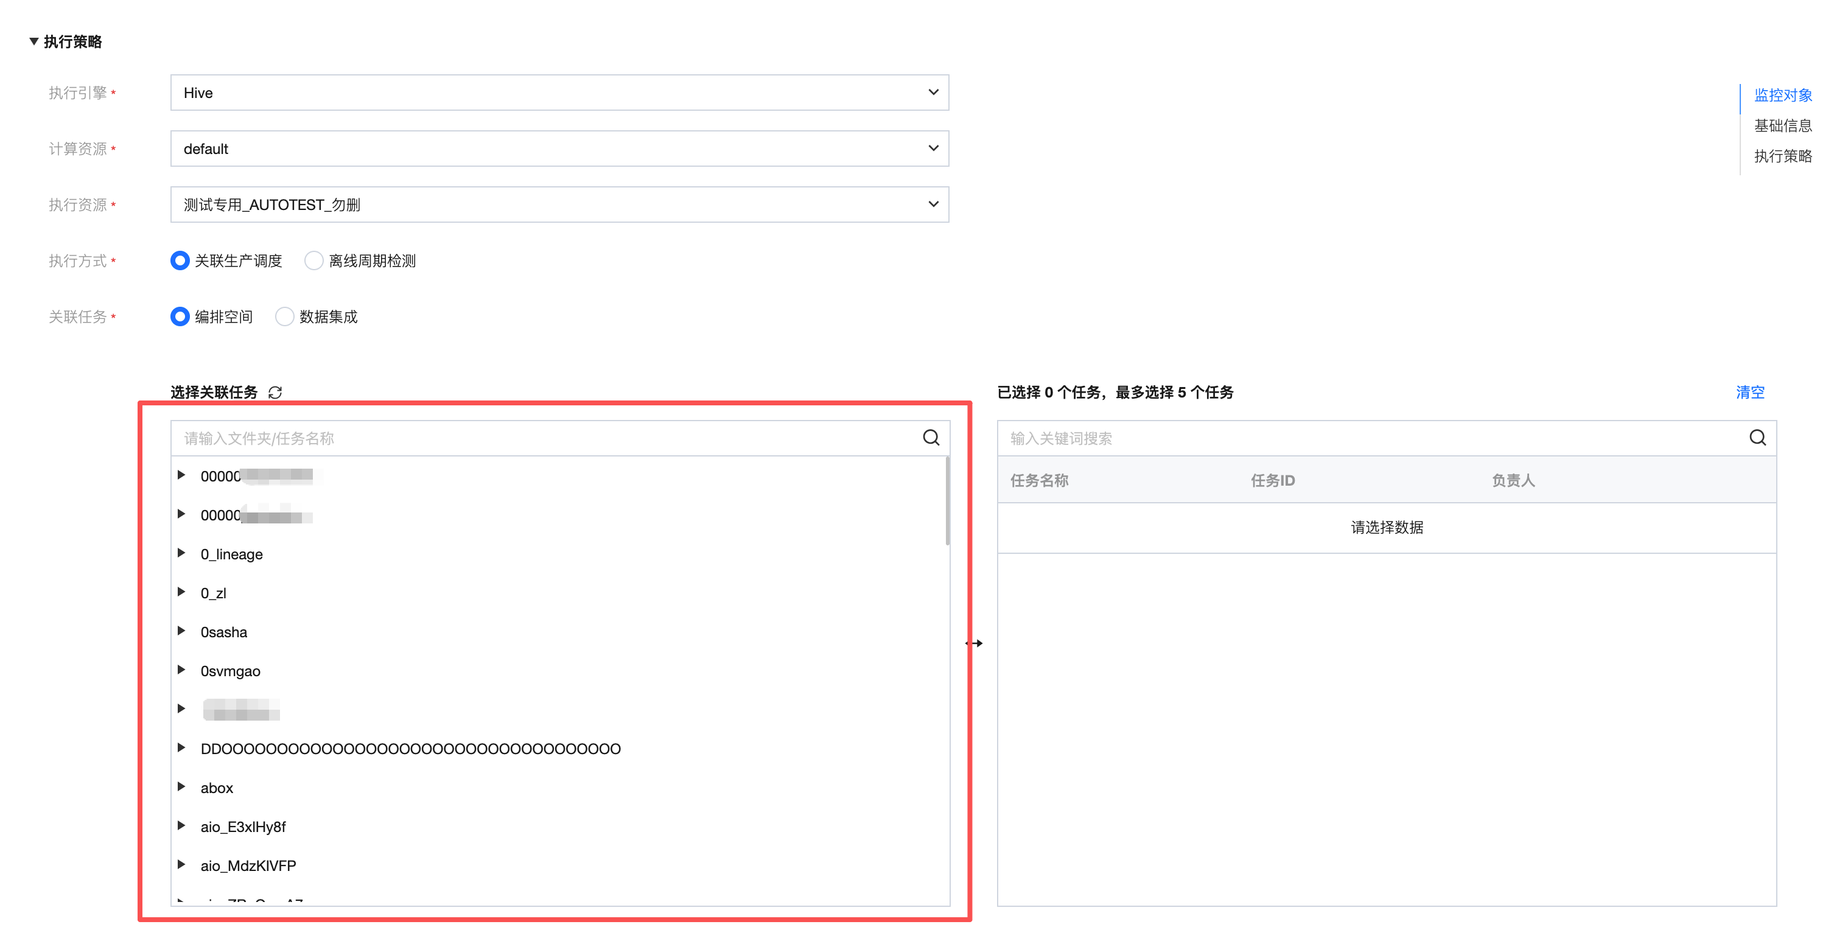Open the 计算资源 default dropdown
1848x930 pixels.
point(559,149)
